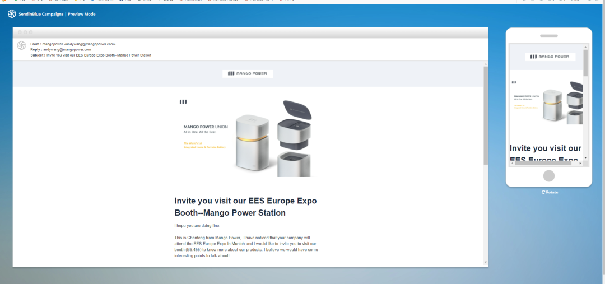The height and width of the screenshot is (284, 605).
Task: Click the Mango Power logo banner in desktop preview
Action: click(x=248, y=74)
